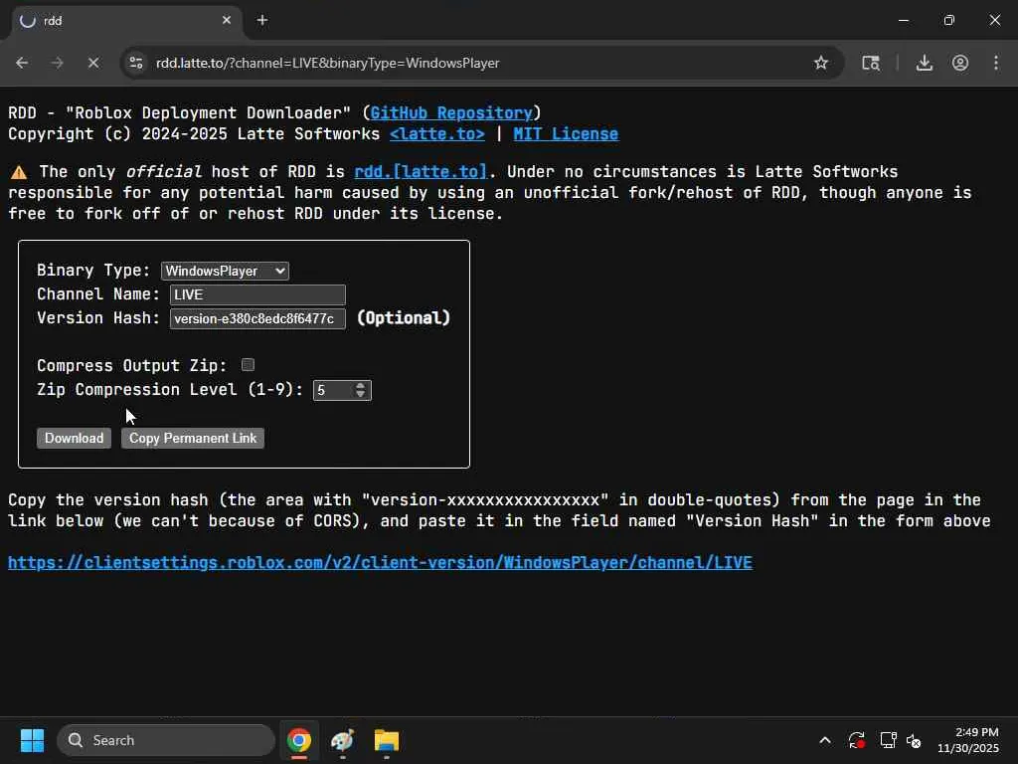The width and height of the screenshot is (1018, 764).
Task: Open the Windows Start menu
Action: [x=32, y=740]
